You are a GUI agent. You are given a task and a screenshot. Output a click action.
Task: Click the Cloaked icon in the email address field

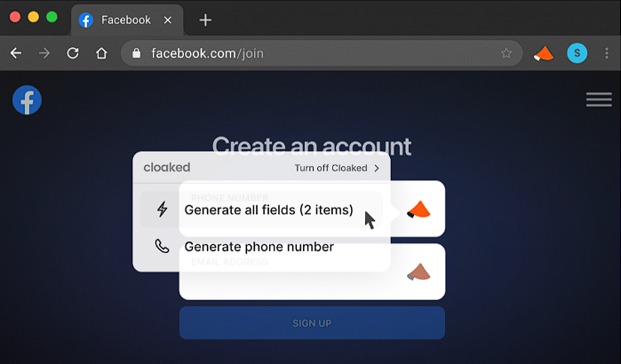coord(418,272)
